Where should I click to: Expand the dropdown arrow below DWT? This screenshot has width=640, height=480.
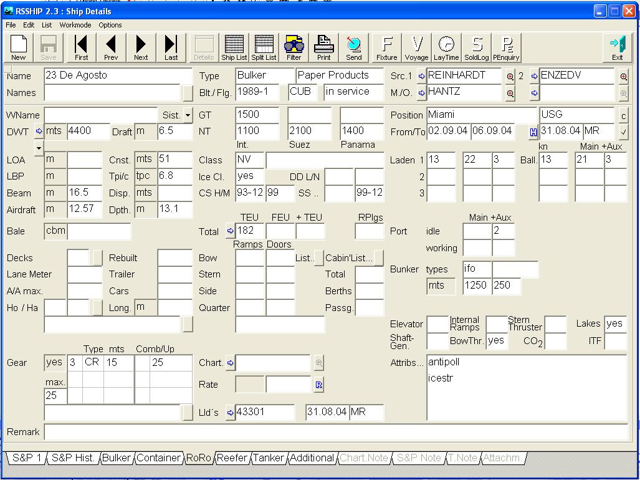pos(39,148)
